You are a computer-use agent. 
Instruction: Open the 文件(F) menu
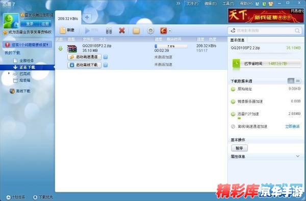point(192,4)
